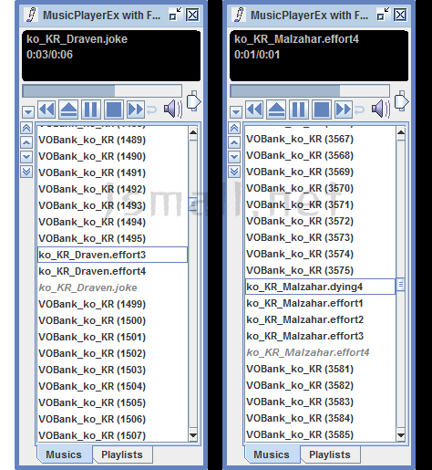Click music note app icon on left title bar
This screenshot has height=470, width=432.
[32, 15]
